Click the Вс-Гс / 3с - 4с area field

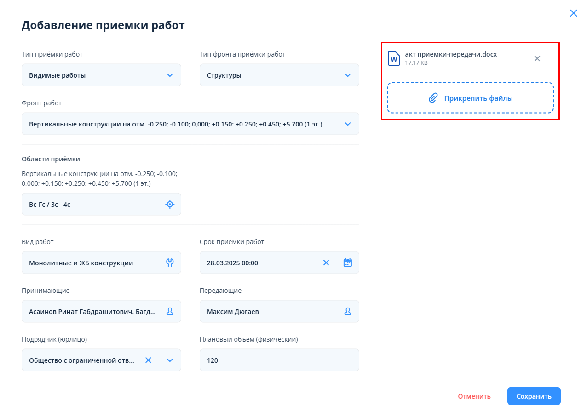[x=92, y=204]
